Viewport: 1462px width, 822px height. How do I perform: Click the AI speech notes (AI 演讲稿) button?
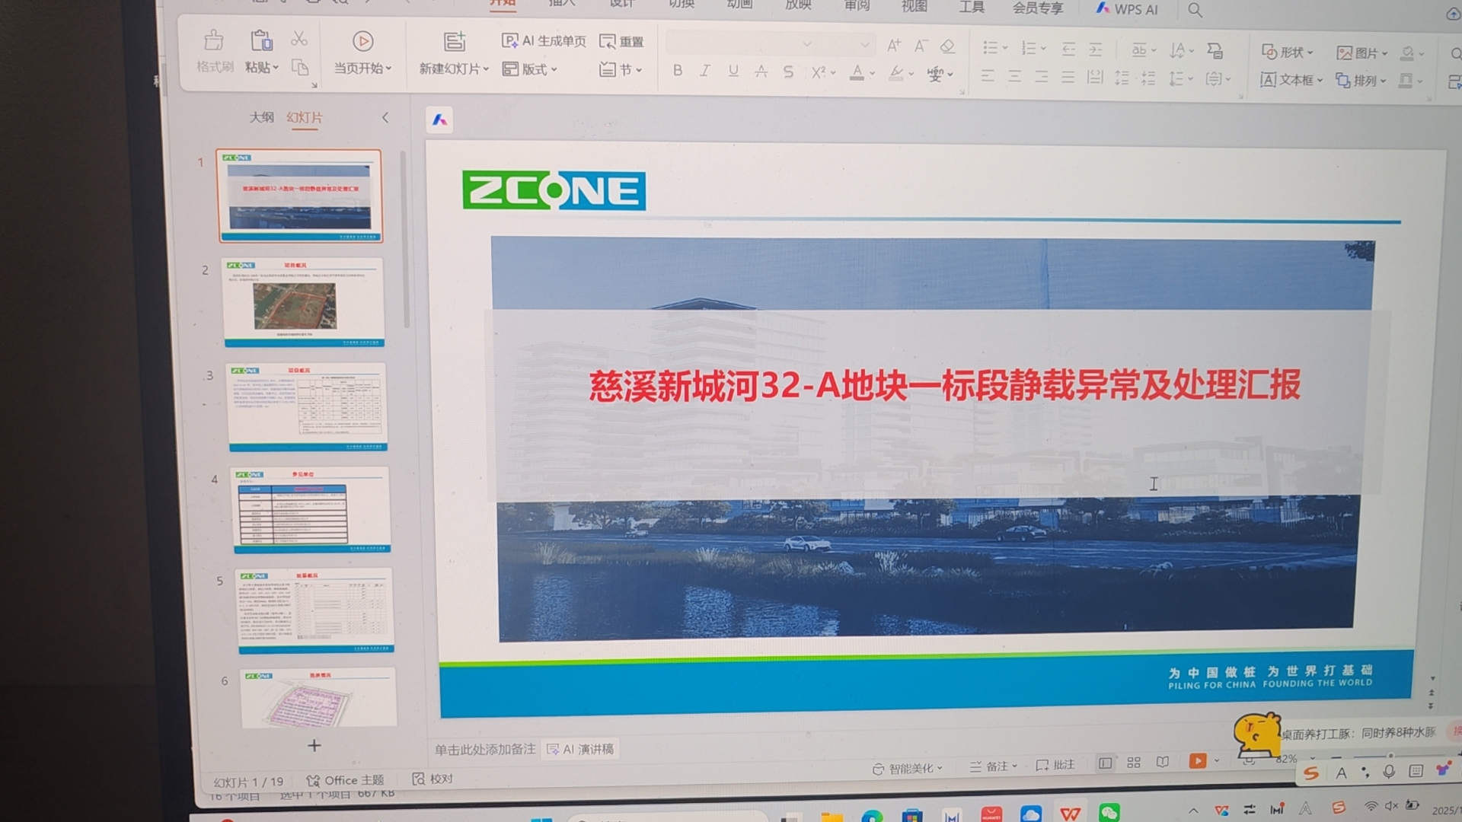580,750
